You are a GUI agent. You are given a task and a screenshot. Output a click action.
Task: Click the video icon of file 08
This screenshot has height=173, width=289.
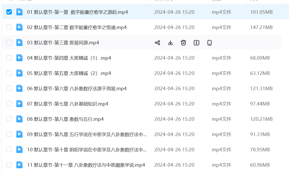pos(19,119)
